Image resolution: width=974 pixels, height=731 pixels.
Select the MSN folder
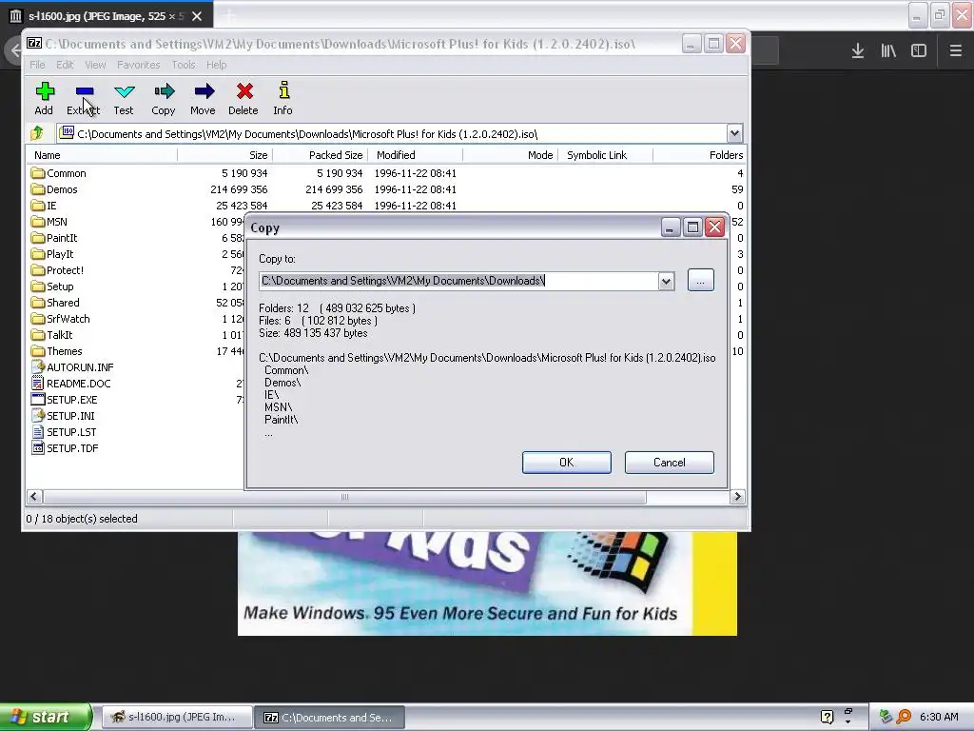pos(49,222)
